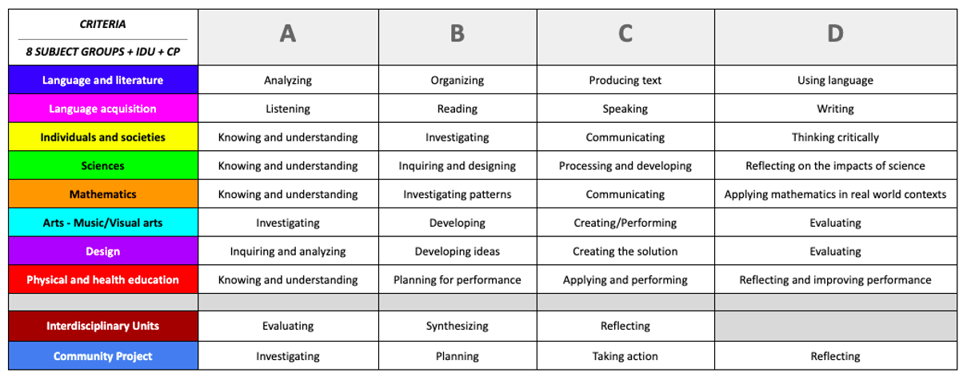This screenshot has width=967, height=380.
Task: Click Reflecting and improving performance cell
Action: tap(836, 279)
